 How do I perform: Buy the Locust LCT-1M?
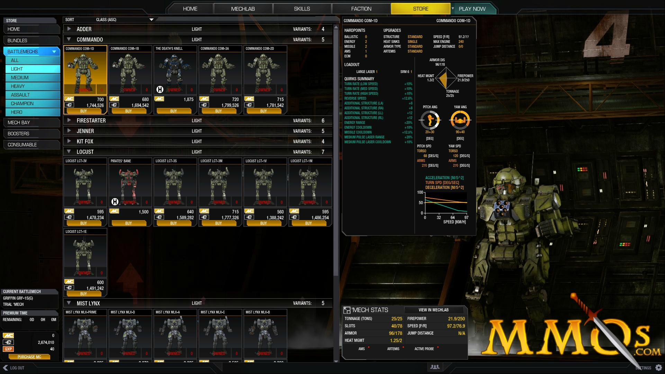[x=309, y=223]
